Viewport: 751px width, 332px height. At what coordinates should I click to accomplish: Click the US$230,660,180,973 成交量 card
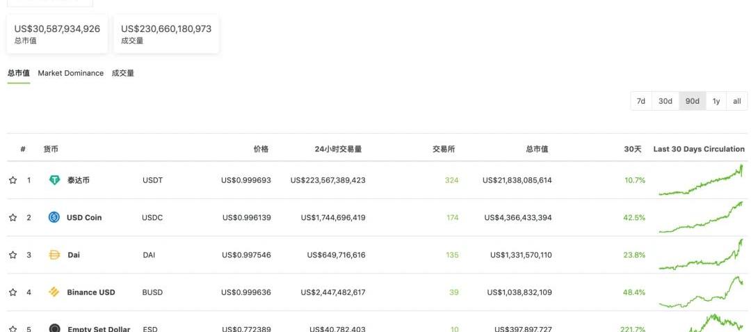pyautogui.click(x=166, y=34)
